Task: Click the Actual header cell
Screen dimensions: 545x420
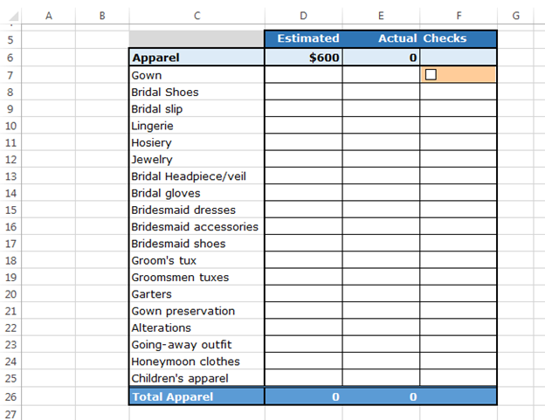Action: click(381, 38)
